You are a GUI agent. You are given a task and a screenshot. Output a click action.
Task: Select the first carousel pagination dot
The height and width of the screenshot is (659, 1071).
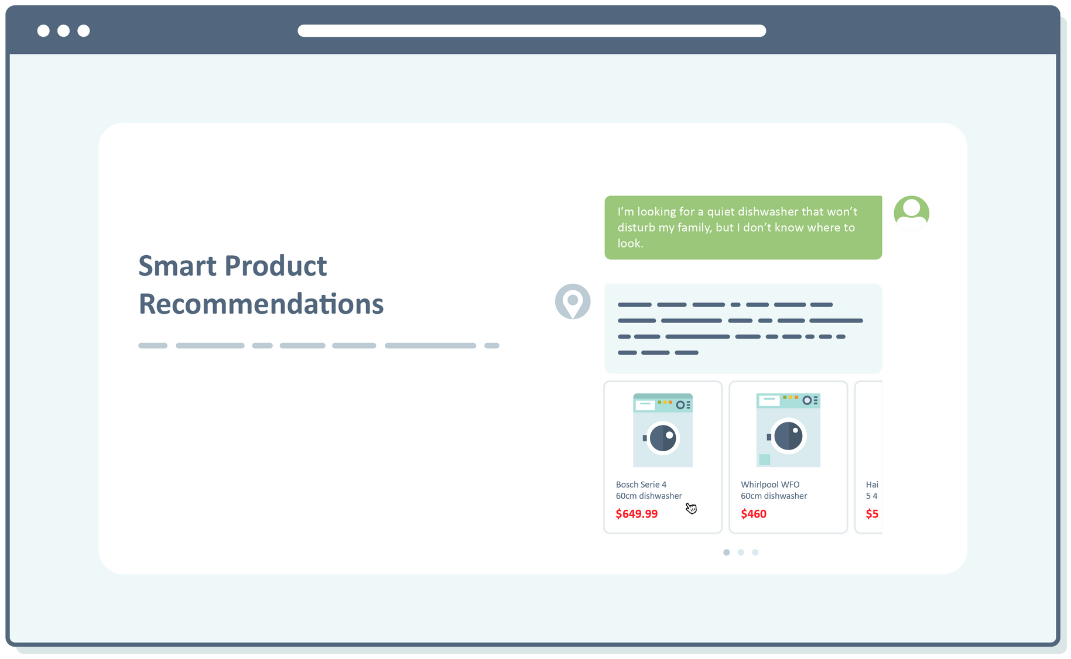coord(727,552)
